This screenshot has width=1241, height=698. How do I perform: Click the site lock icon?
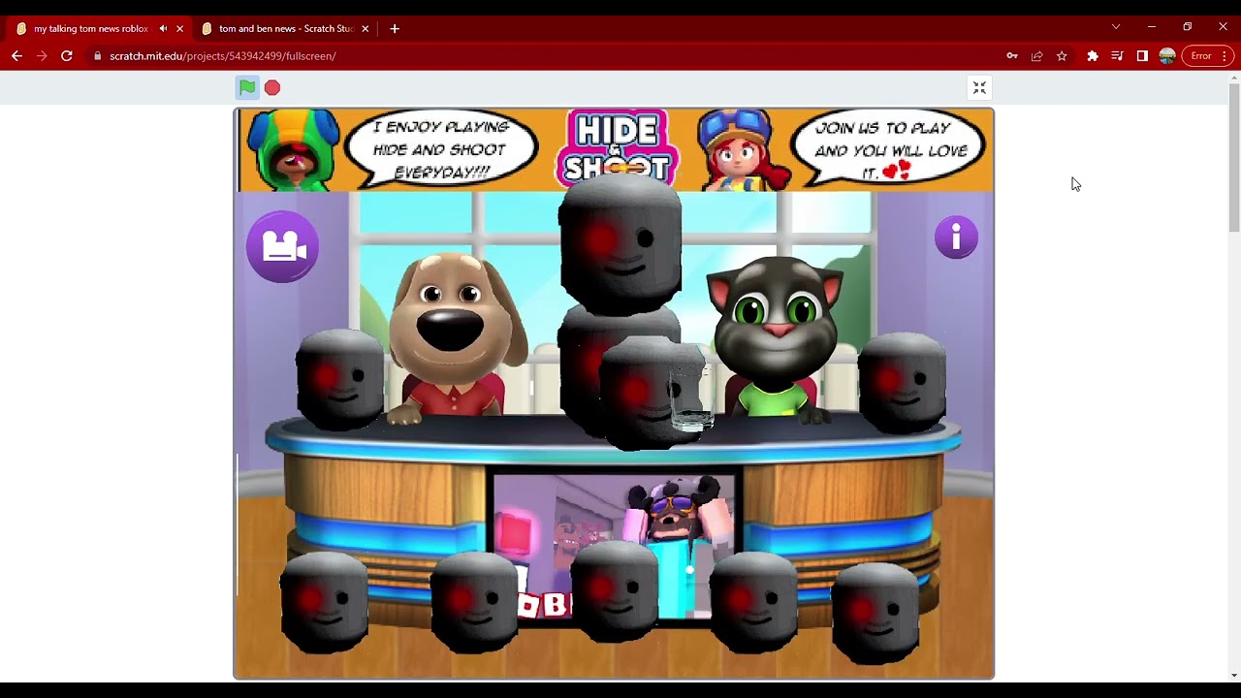tap(97, 56)
